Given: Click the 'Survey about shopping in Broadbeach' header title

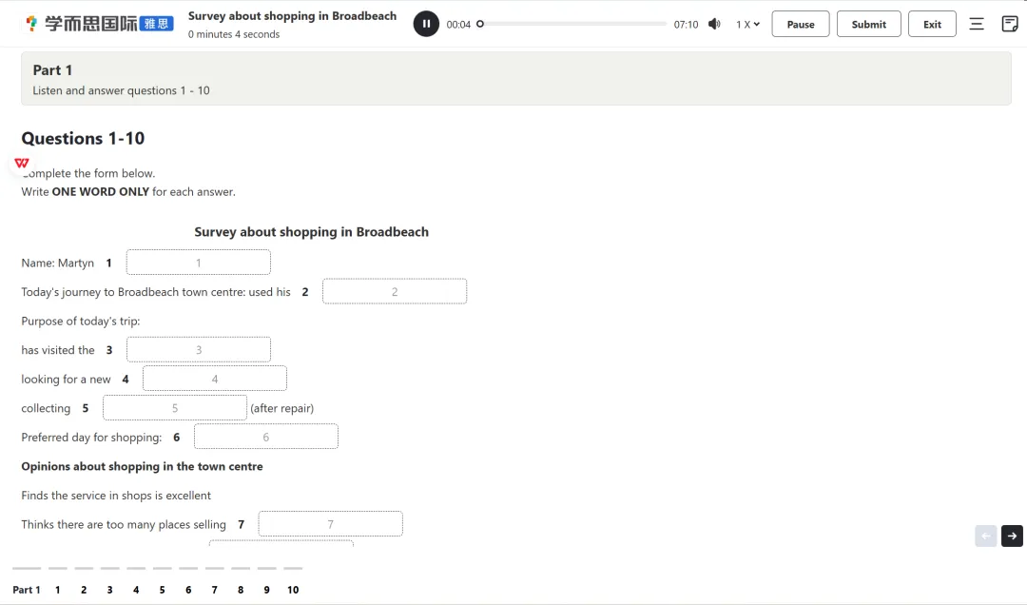Looking at the screenshot, I should [292, 16].
